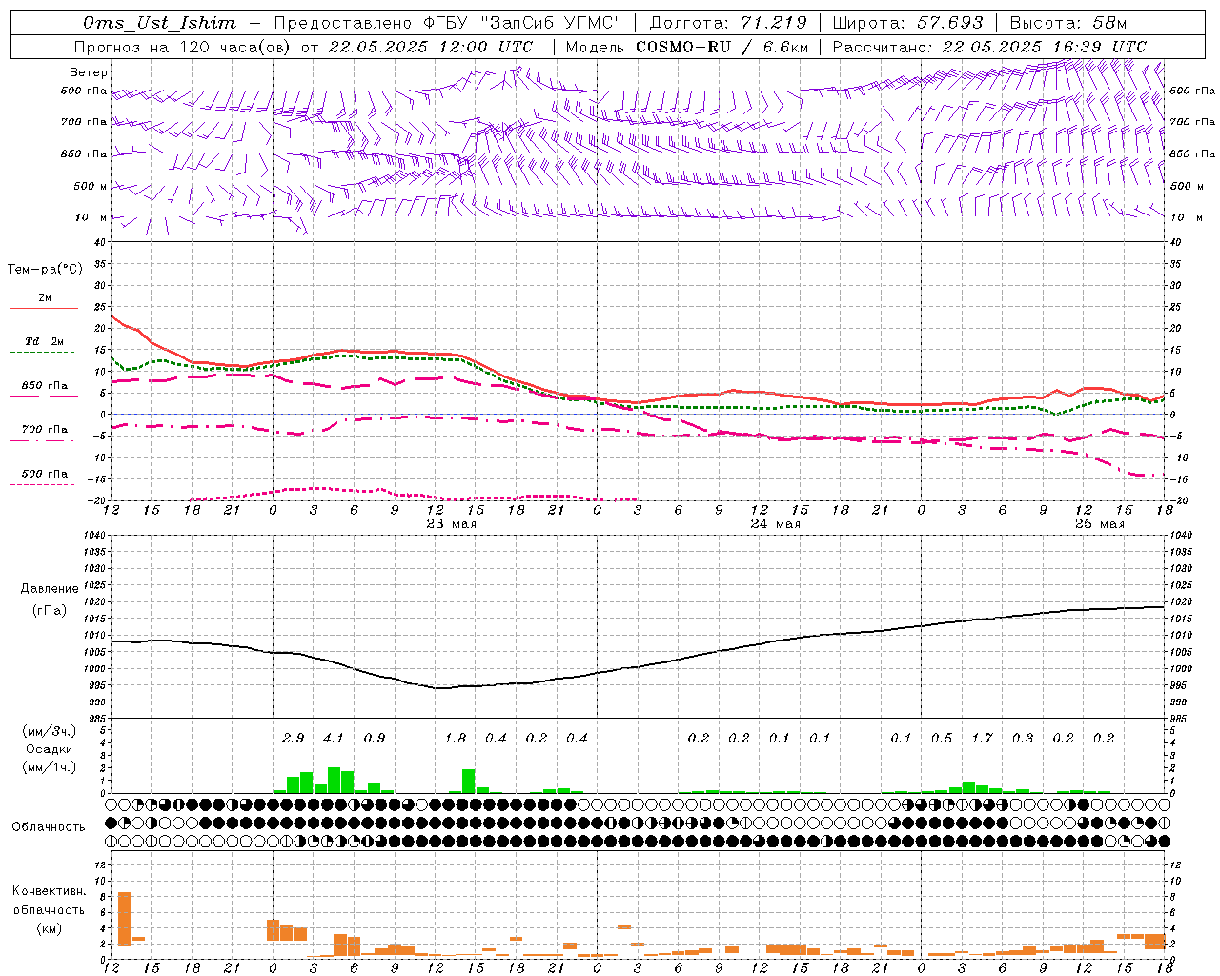
Task: Click the Широта: 57.693 value
Action: click(x=908, y=23)
